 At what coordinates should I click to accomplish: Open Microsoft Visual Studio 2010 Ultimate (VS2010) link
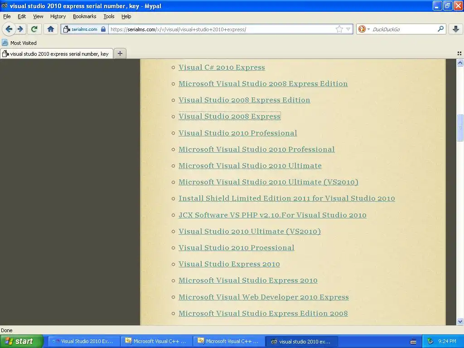[268, 182]
